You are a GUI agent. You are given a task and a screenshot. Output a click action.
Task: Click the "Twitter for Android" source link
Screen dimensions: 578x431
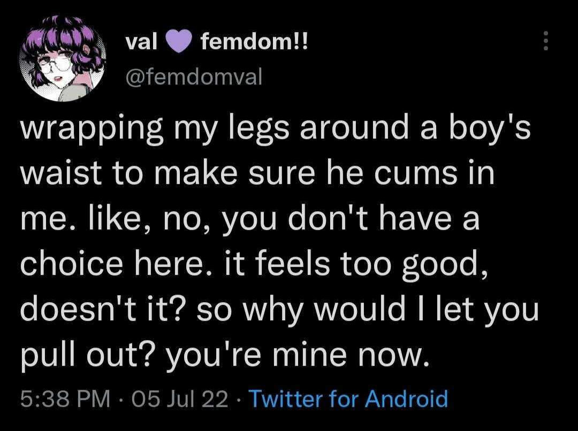(x=348, y=399)
